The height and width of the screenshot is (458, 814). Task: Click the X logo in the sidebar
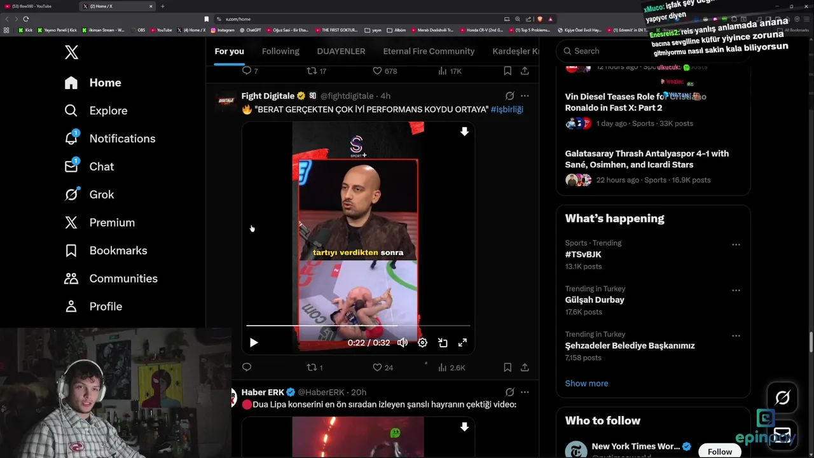[x=71, y=52]
